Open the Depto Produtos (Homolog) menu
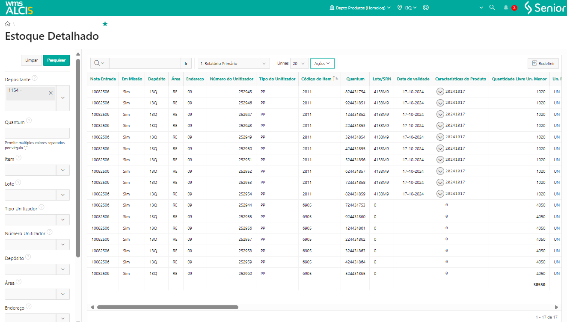Screen dimensions: 567x322 point(360,8)
